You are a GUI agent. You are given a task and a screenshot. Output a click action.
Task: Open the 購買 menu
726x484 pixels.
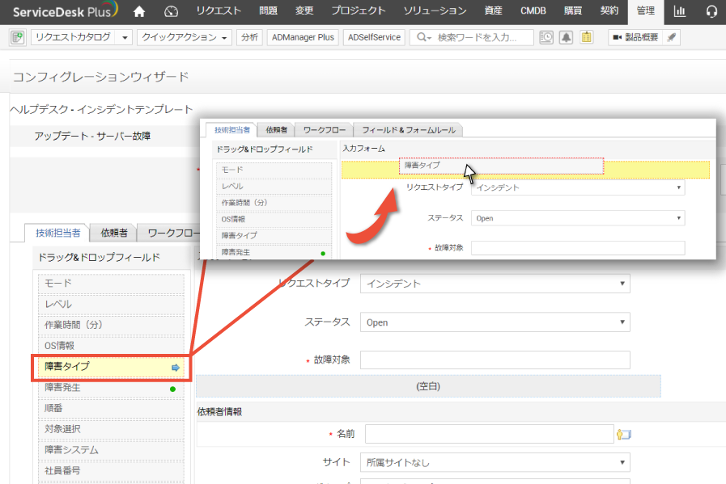click(x=573, y=11)
